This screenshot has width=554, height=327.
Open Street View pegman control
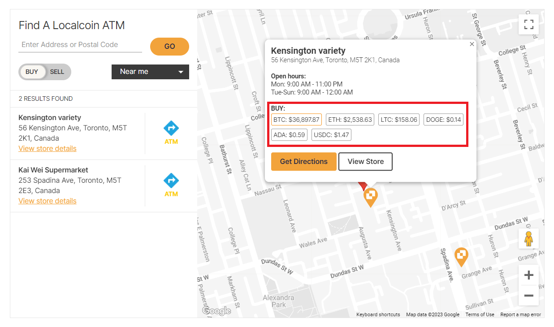click(x=528, y=239)
